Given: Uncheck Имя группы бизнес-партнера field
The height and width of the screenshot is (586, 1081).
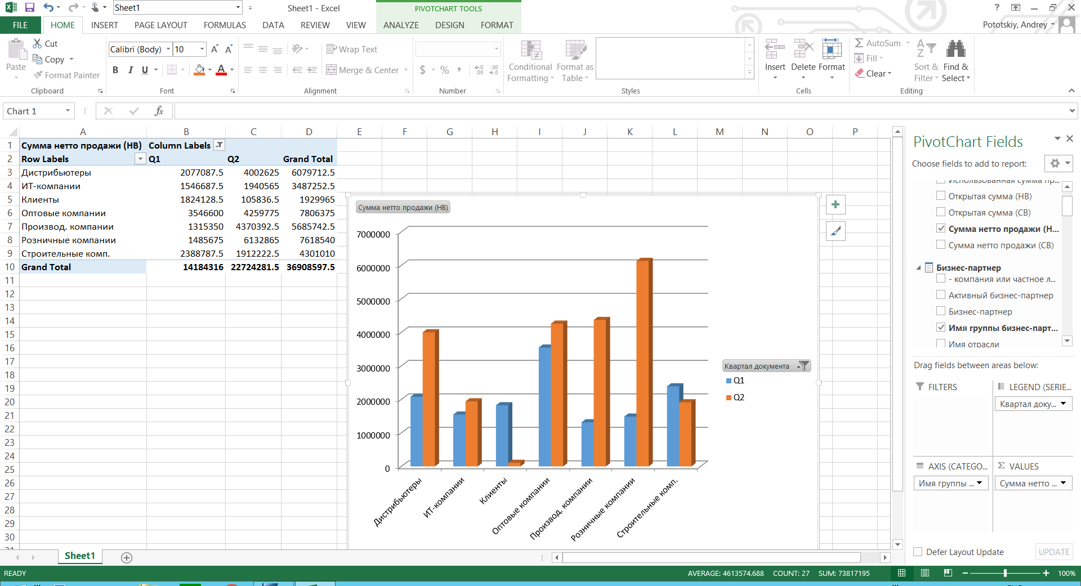Looking at the screenshot, I should click(940, 328).
